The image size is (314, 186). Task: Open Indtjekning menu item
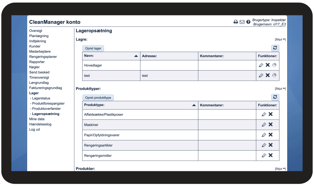point(38,41)
